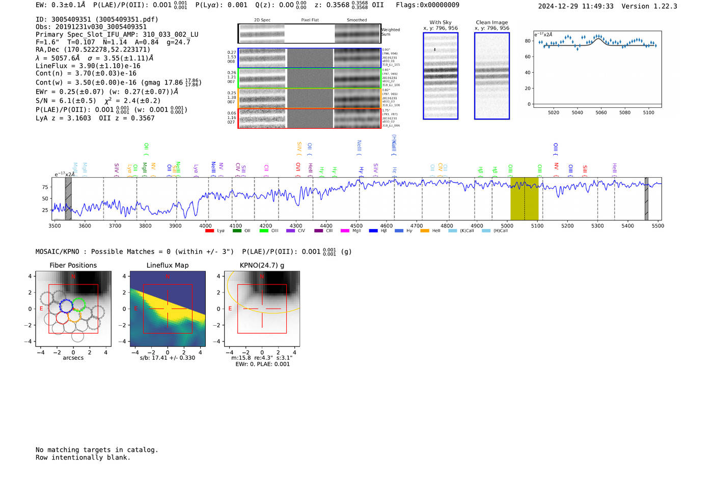The width and height of the screenshot is (713, 485).
Task: Click the MOSAIC/KPNO Possible Matches line
Action: pyautogui.click(x=194, y=251)
